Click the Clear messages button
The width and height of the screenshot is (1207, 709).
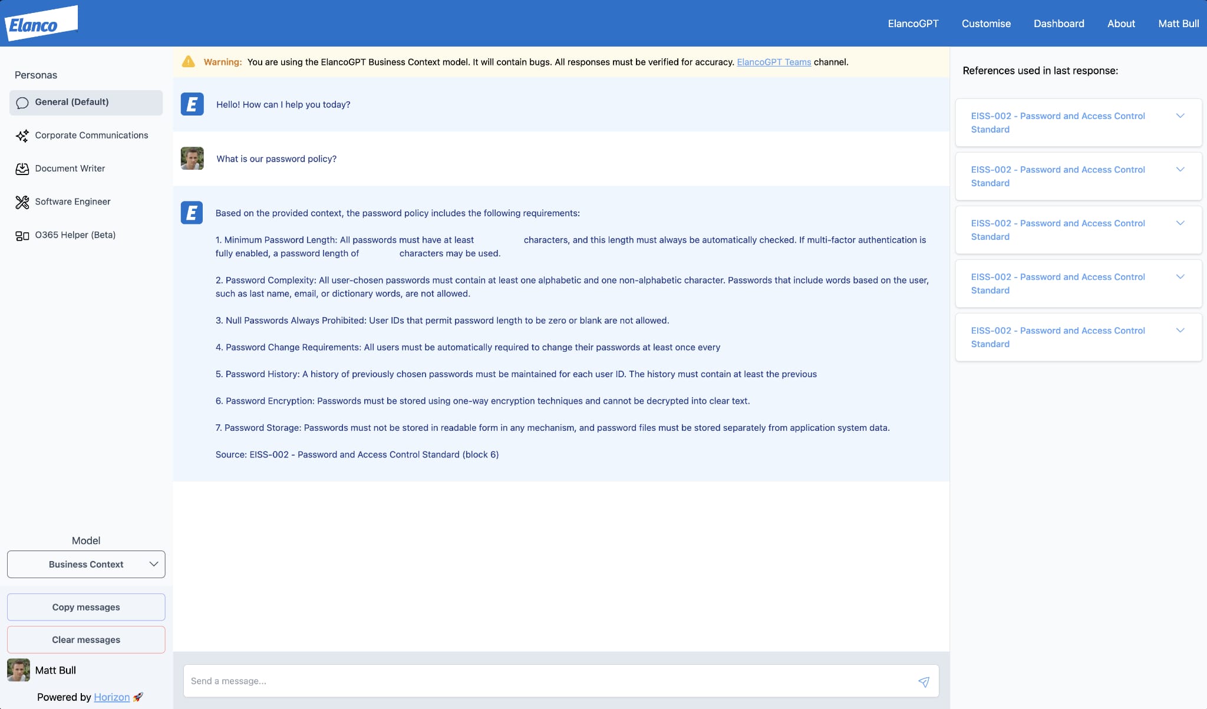coord(86,639)
